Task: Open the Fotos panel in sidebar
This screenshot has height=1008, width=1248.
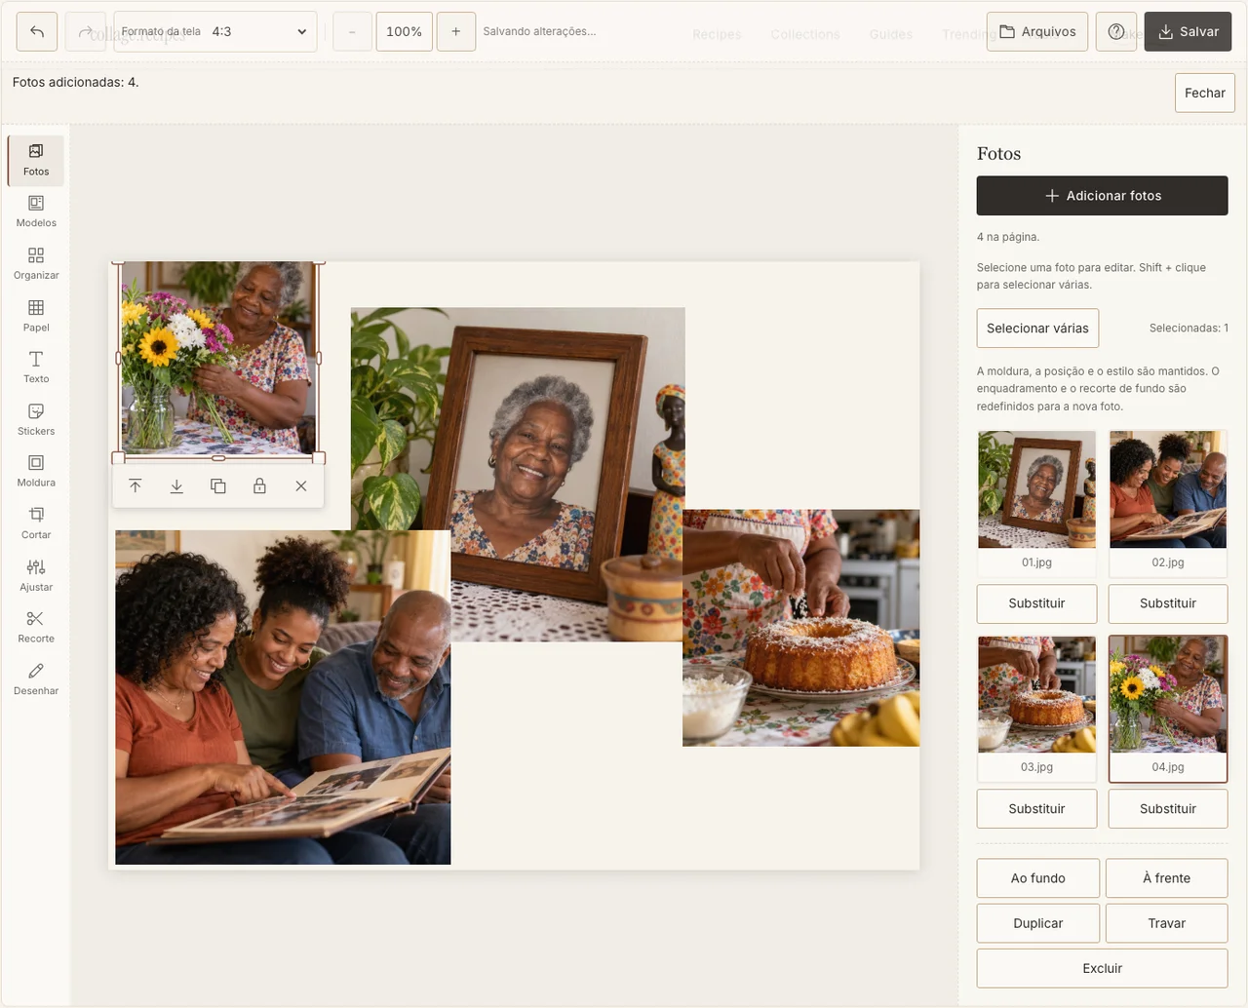Action: pos(36,160)
